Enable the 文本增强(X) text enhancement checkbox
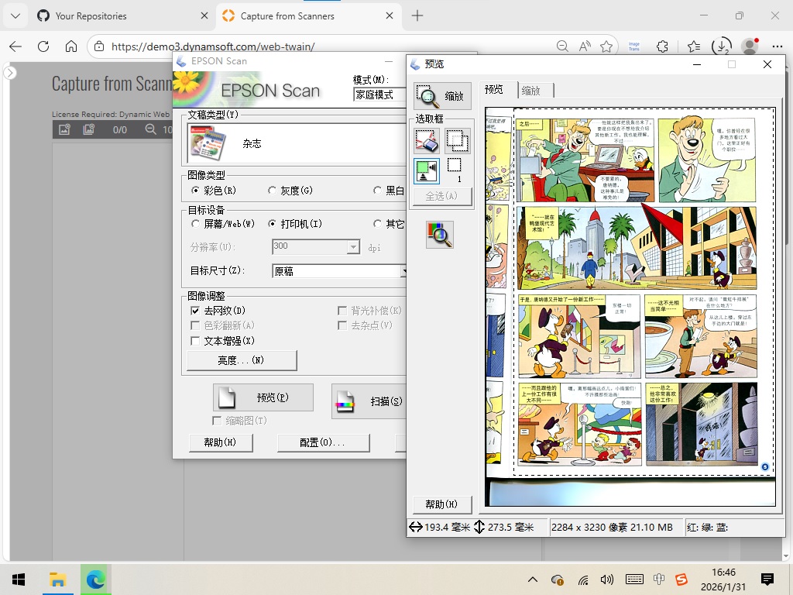Screen dimensions: 793x595 (196, 341)
